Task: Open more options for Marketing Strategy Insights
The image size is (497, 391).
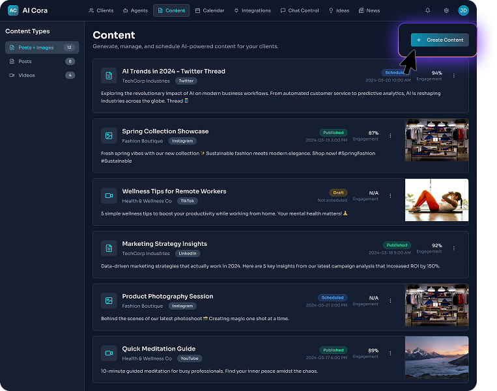Action: tap(454, 248)
